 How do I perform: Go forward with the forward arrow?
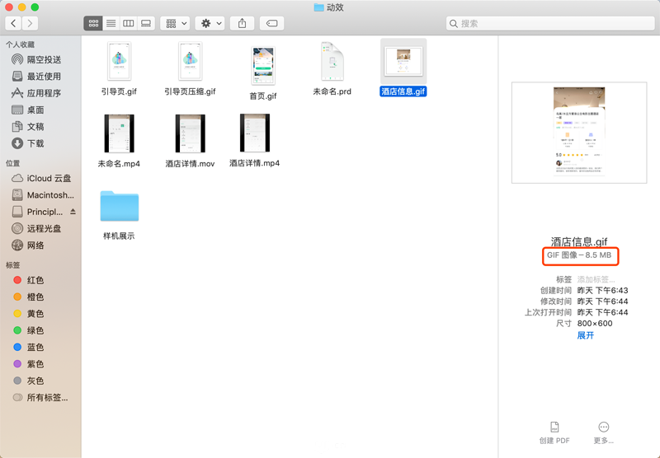coord(30,23)
